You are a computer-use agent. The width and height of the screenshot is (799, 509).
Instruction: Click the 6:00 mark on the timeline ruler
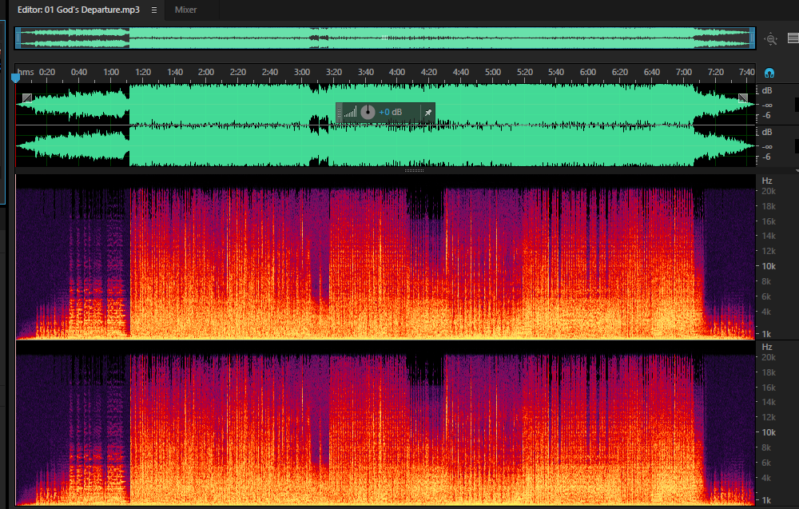[x=587, y=73]
